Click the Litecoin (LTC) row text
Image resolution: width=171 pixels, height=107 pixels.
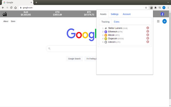(x=114, y=42)
